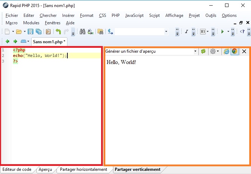The width and height of the screenshot is (251, 174).
Task: Undo the last edit
Action: point(58,32)
